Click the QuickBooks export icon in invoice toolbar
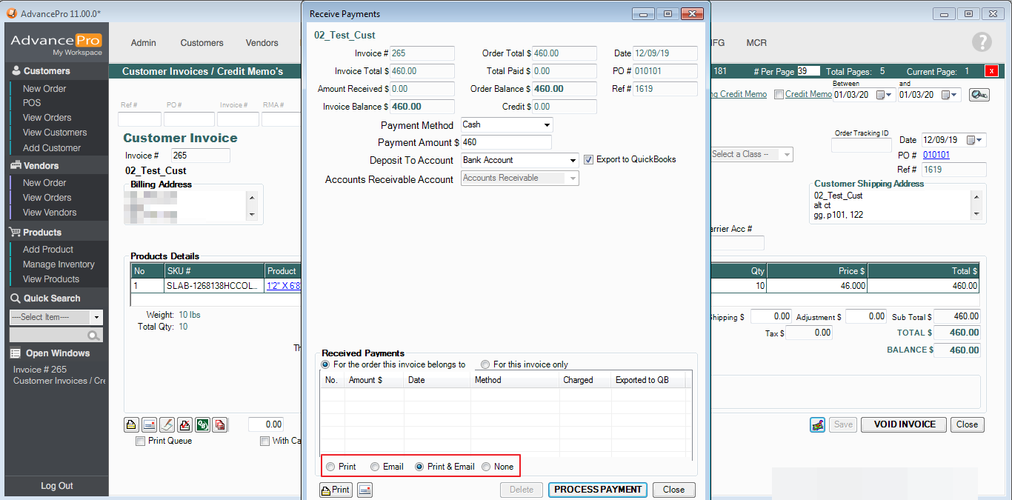This screenshot has width=1012, height=500. tap(202, 424)
